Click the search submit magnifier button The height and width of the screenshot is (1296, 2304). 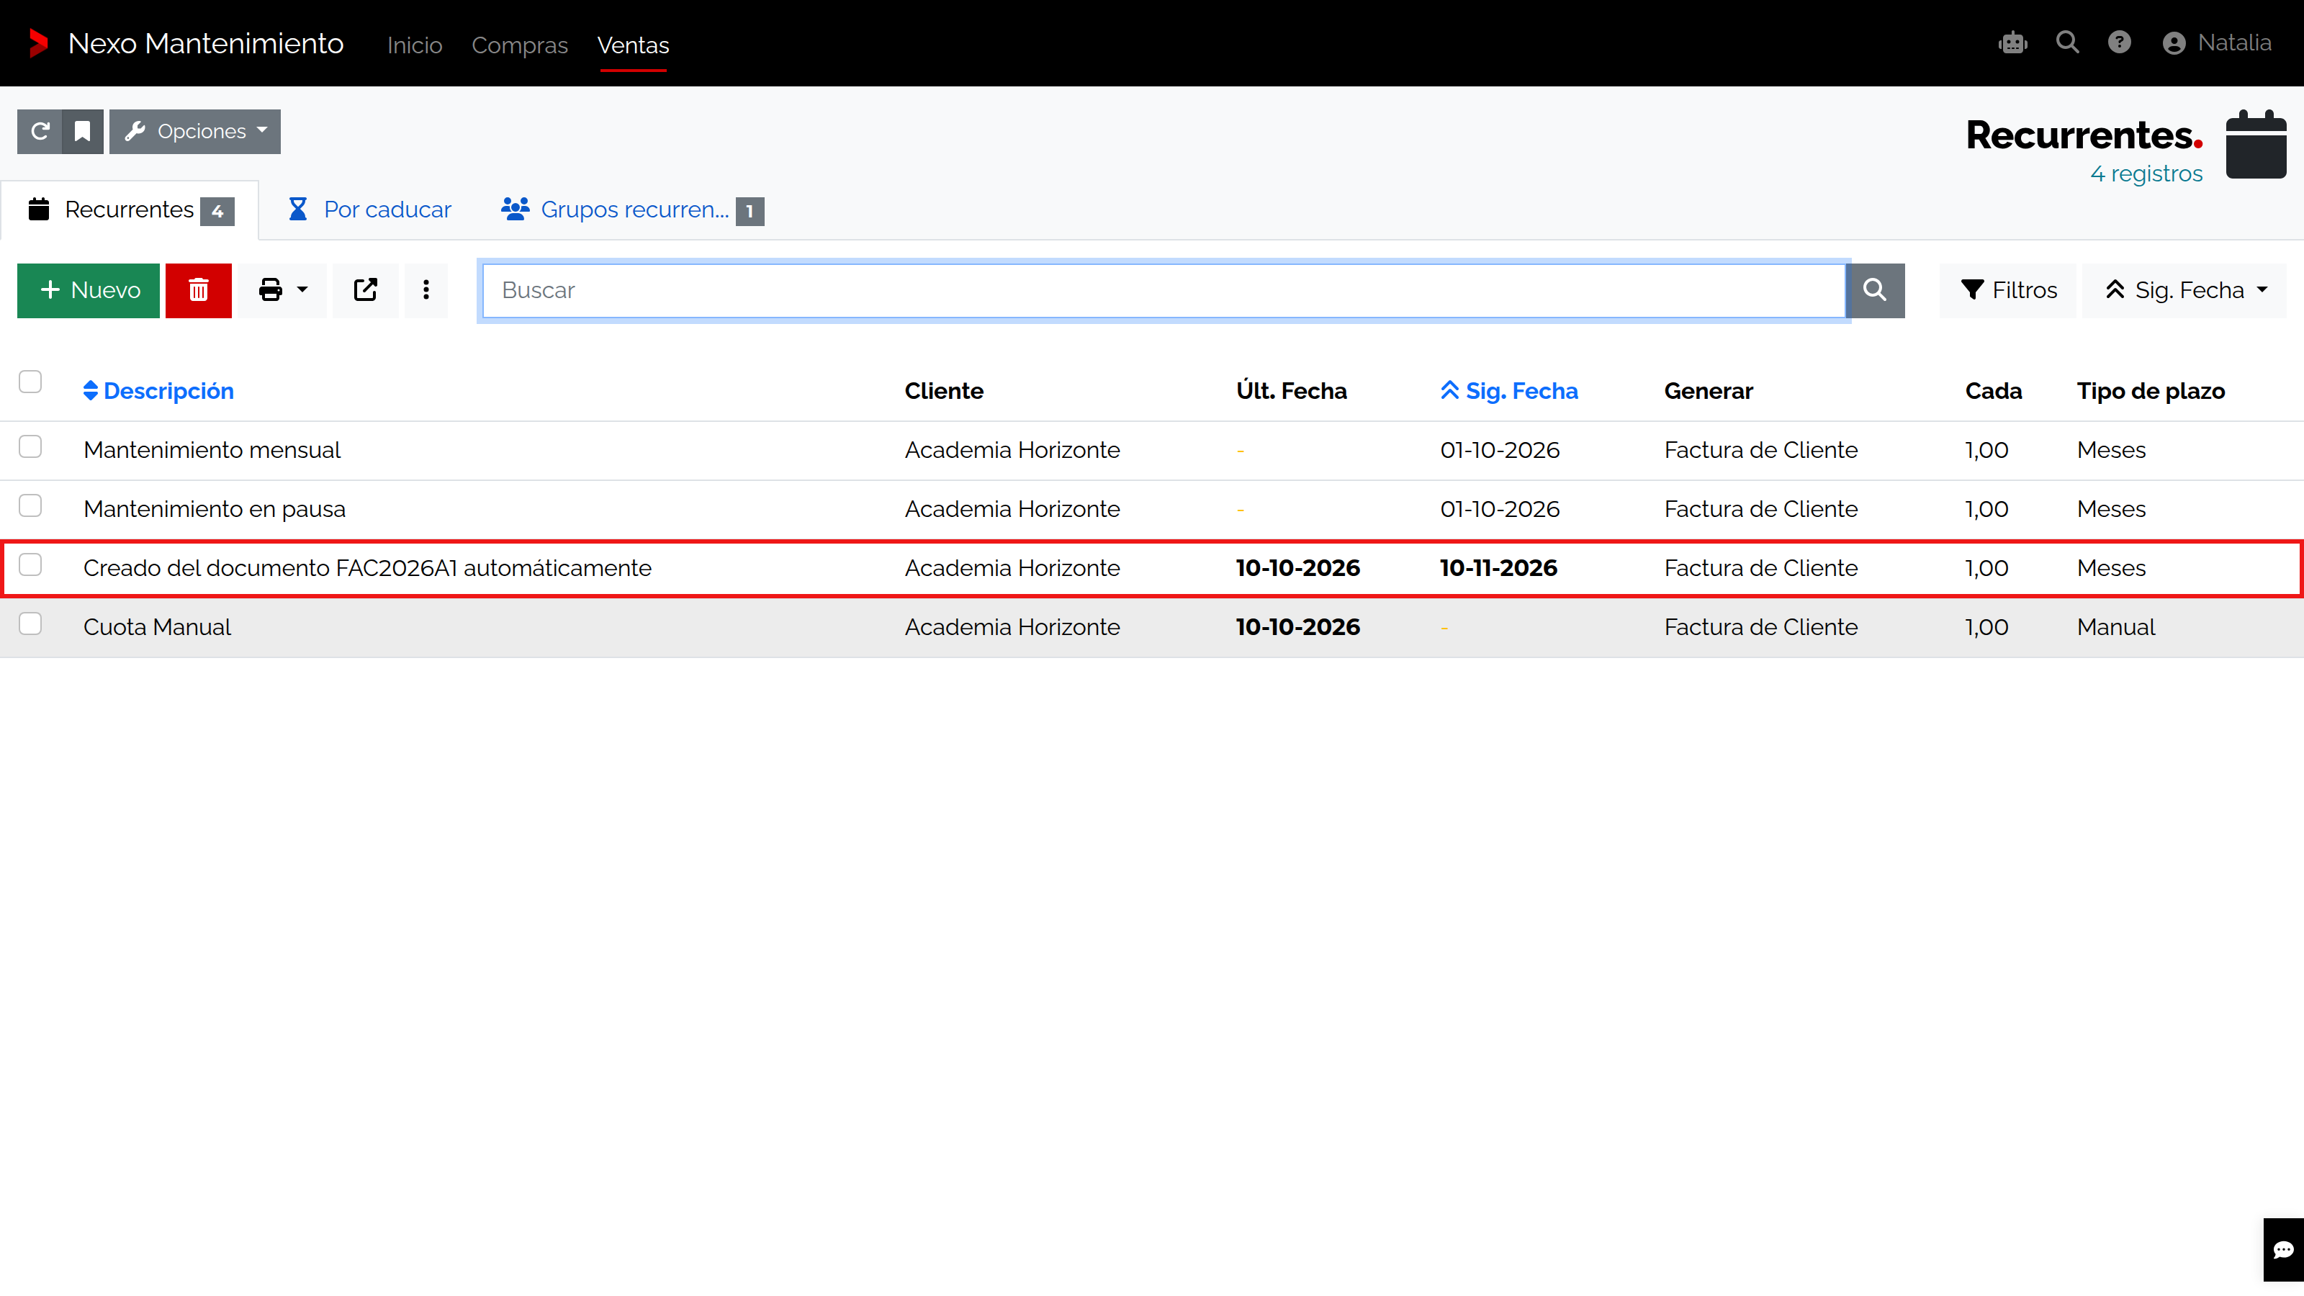click(1875, 289)
